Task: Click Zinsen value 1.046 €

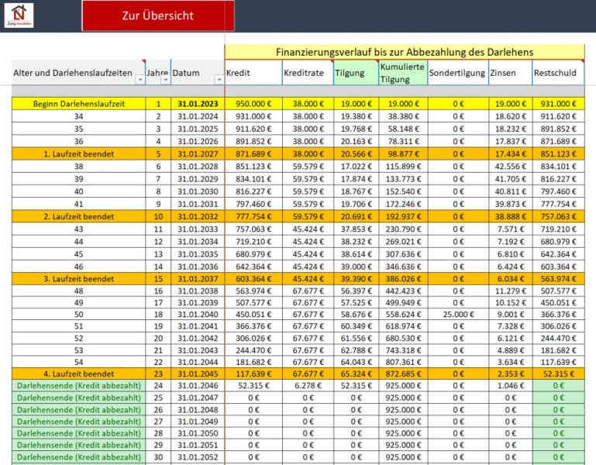Action: click(x=511, y=385)
